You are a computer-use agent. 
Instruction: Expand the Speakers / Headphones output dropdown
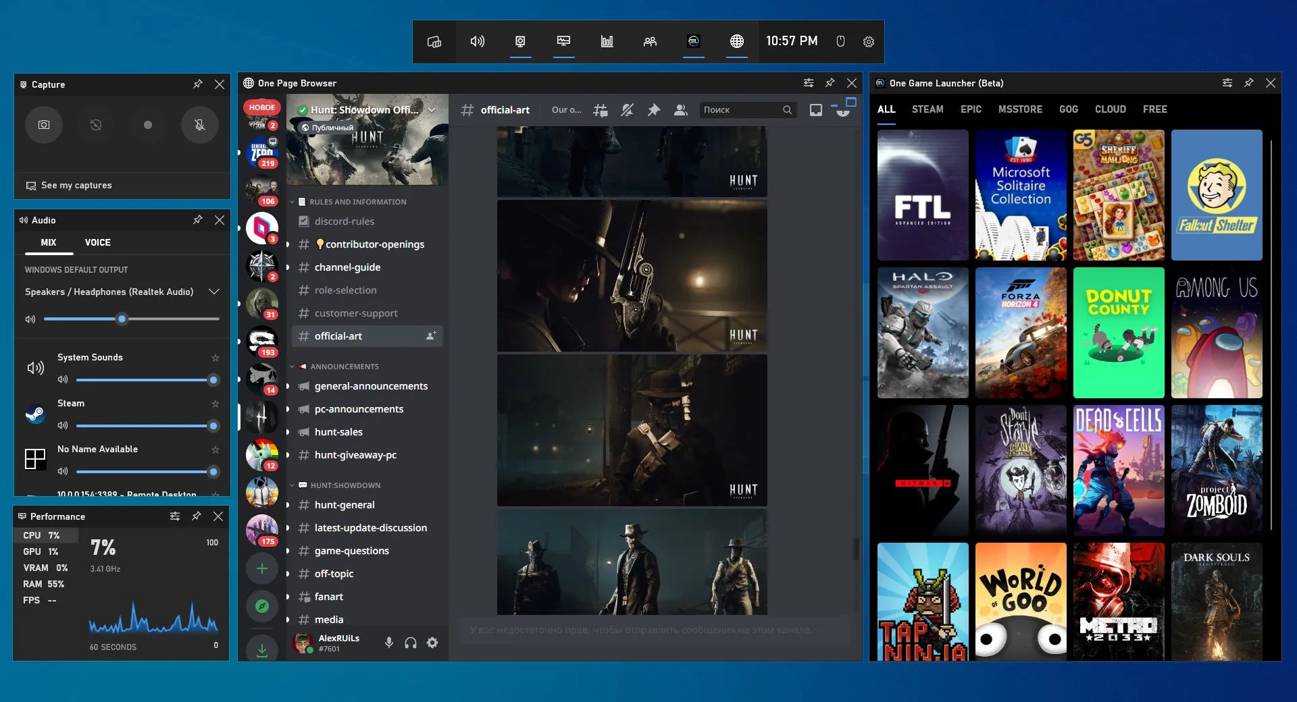(214, 292)
